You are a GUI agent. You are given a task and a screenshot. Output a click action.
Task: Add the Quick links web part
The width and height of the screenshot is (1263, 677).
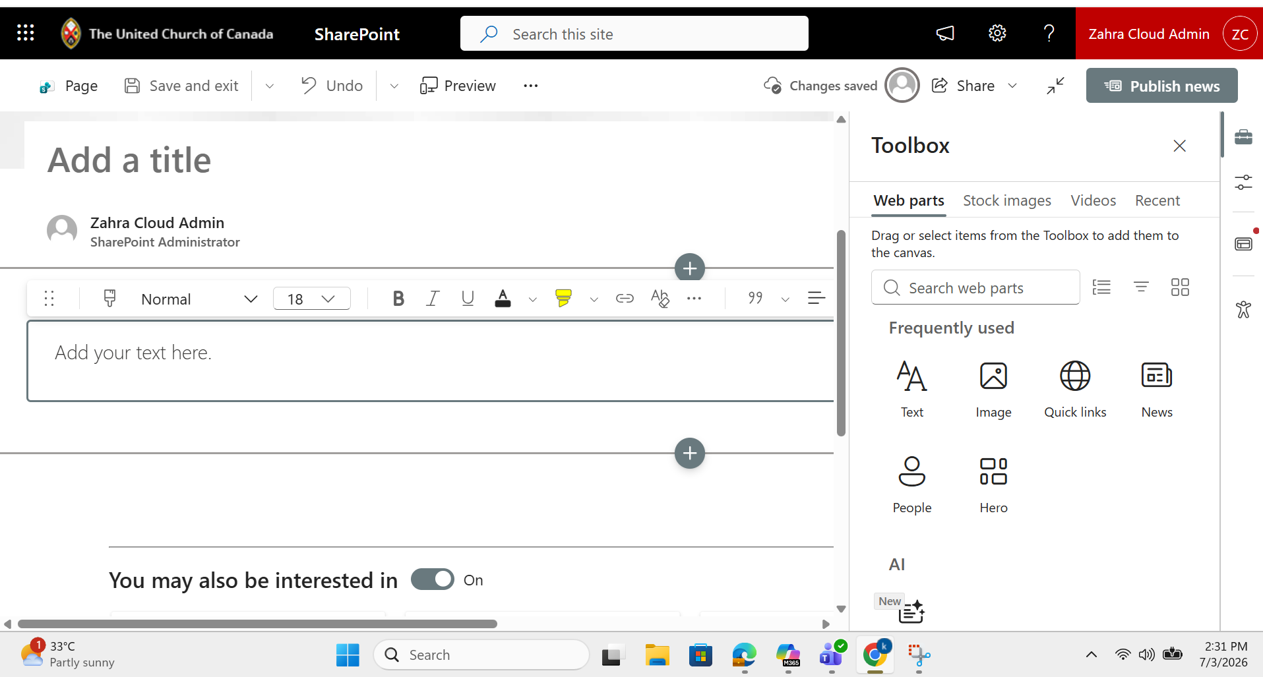click(1075, 389)
